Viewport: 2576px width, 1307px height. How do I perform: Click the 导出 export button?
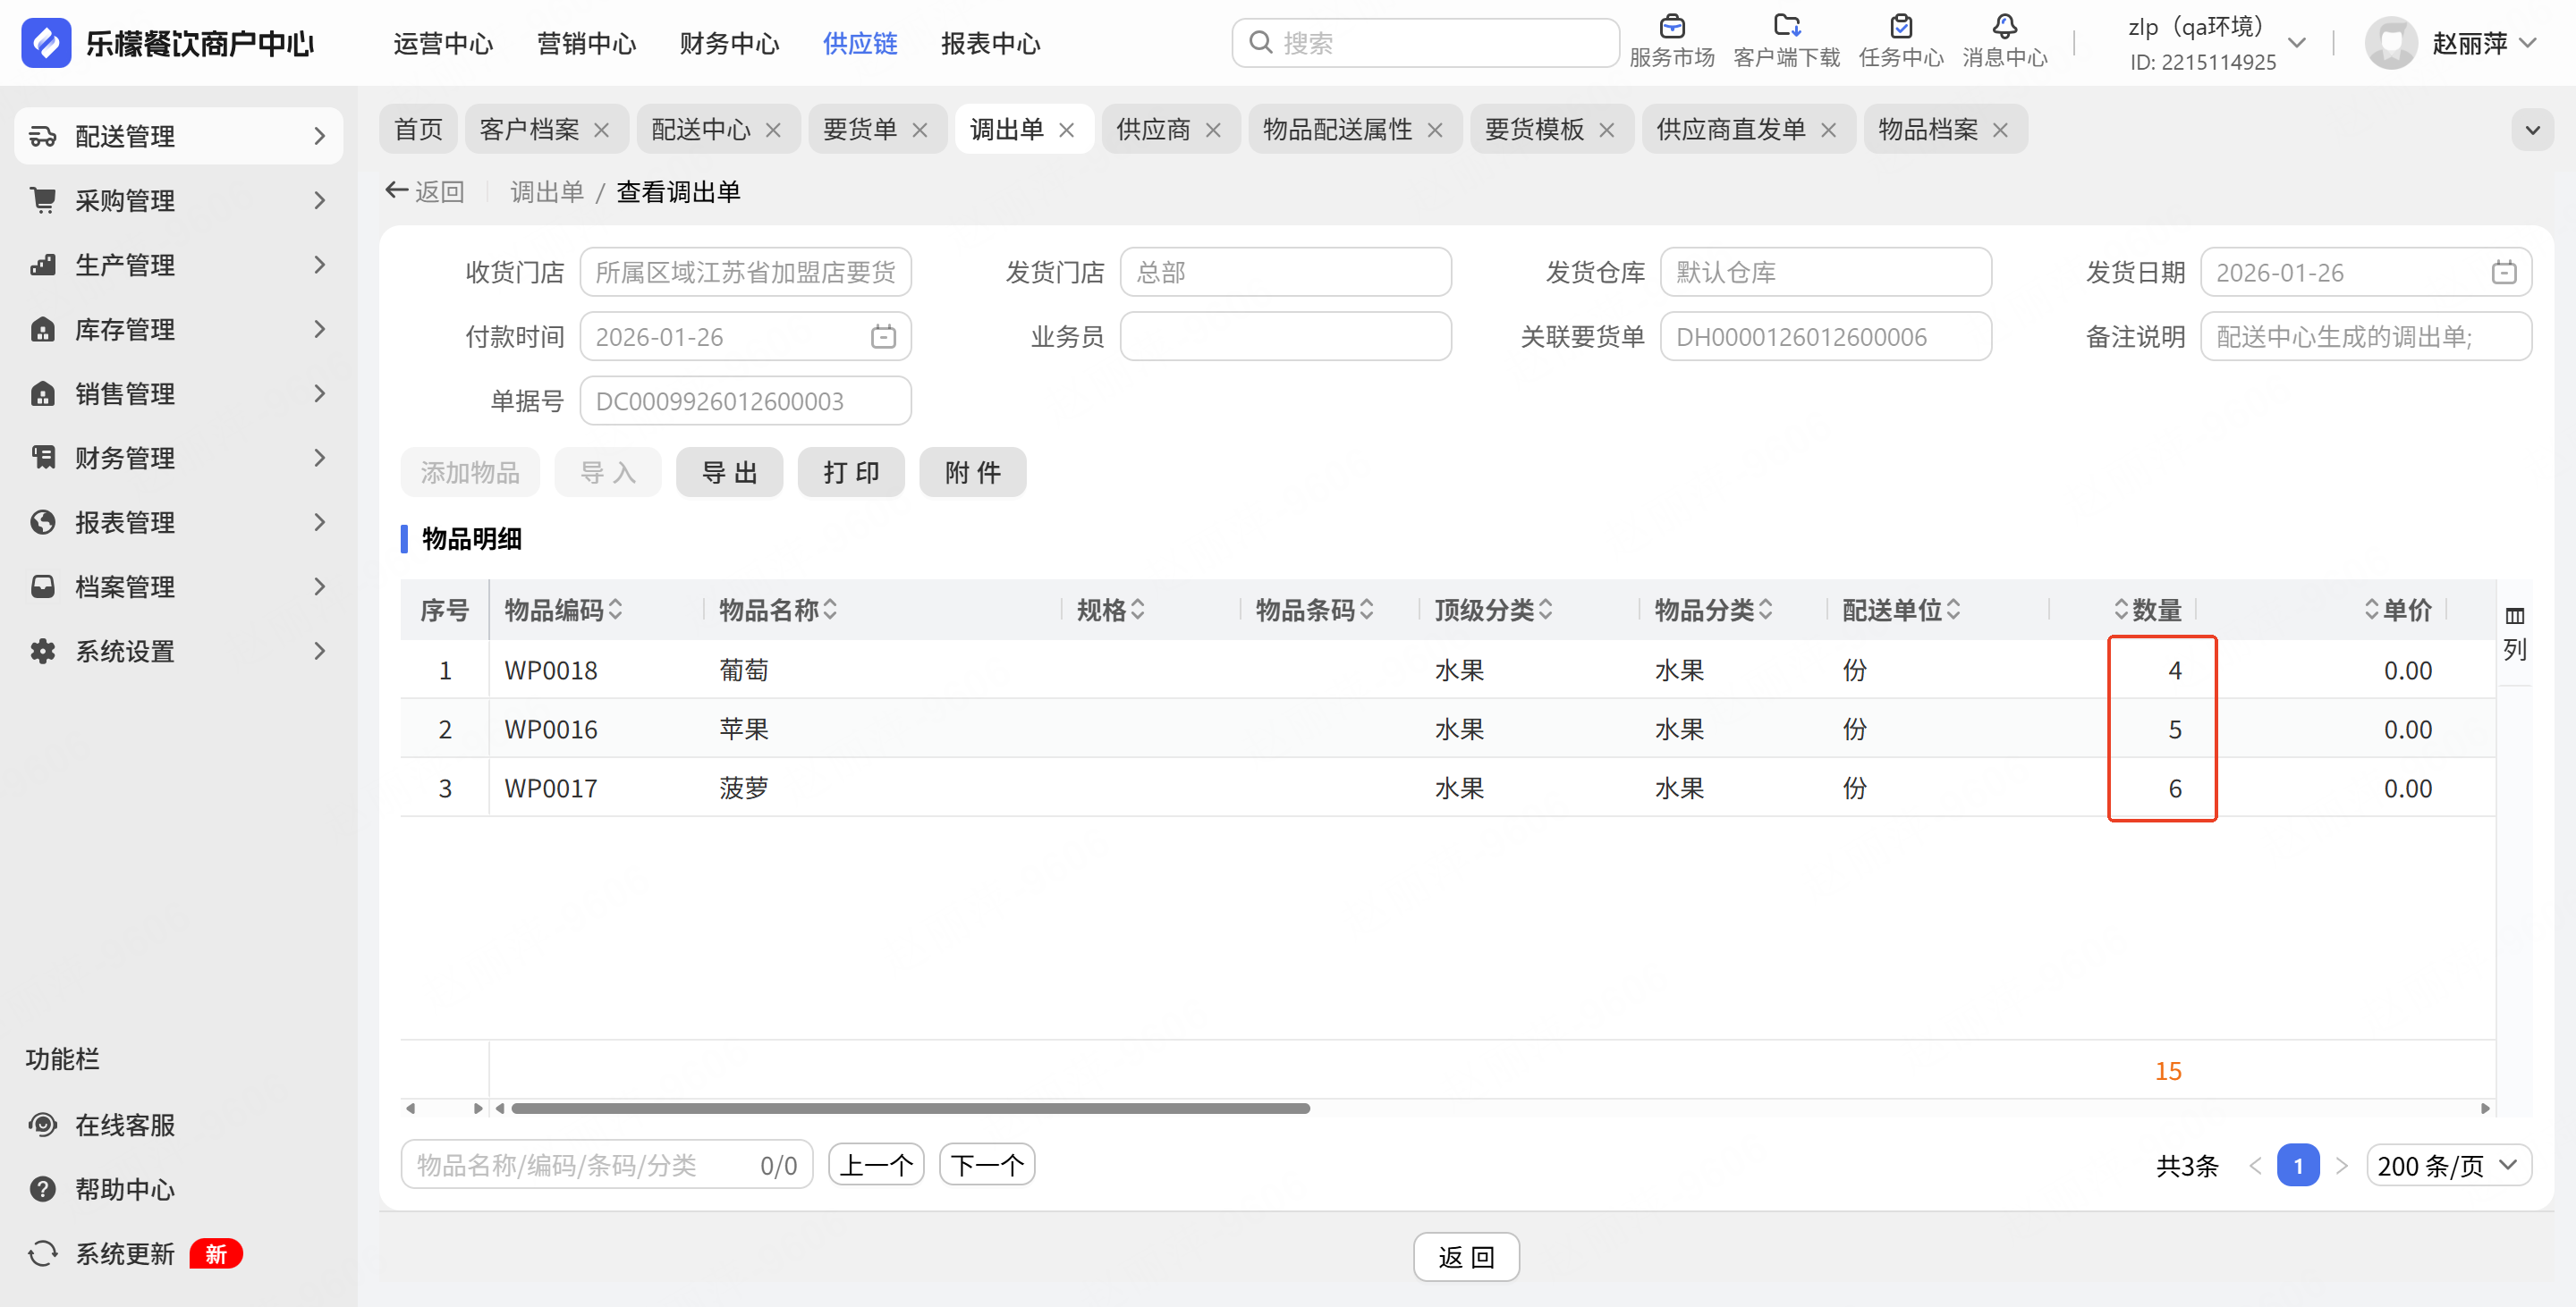click(x=729, y=473)
